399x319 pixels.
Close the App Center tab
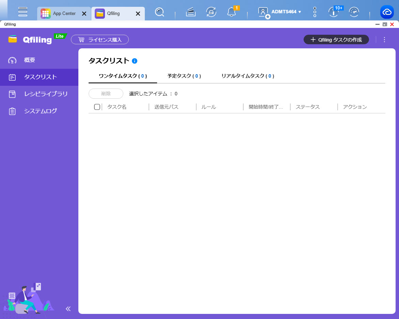click(84, 14)
